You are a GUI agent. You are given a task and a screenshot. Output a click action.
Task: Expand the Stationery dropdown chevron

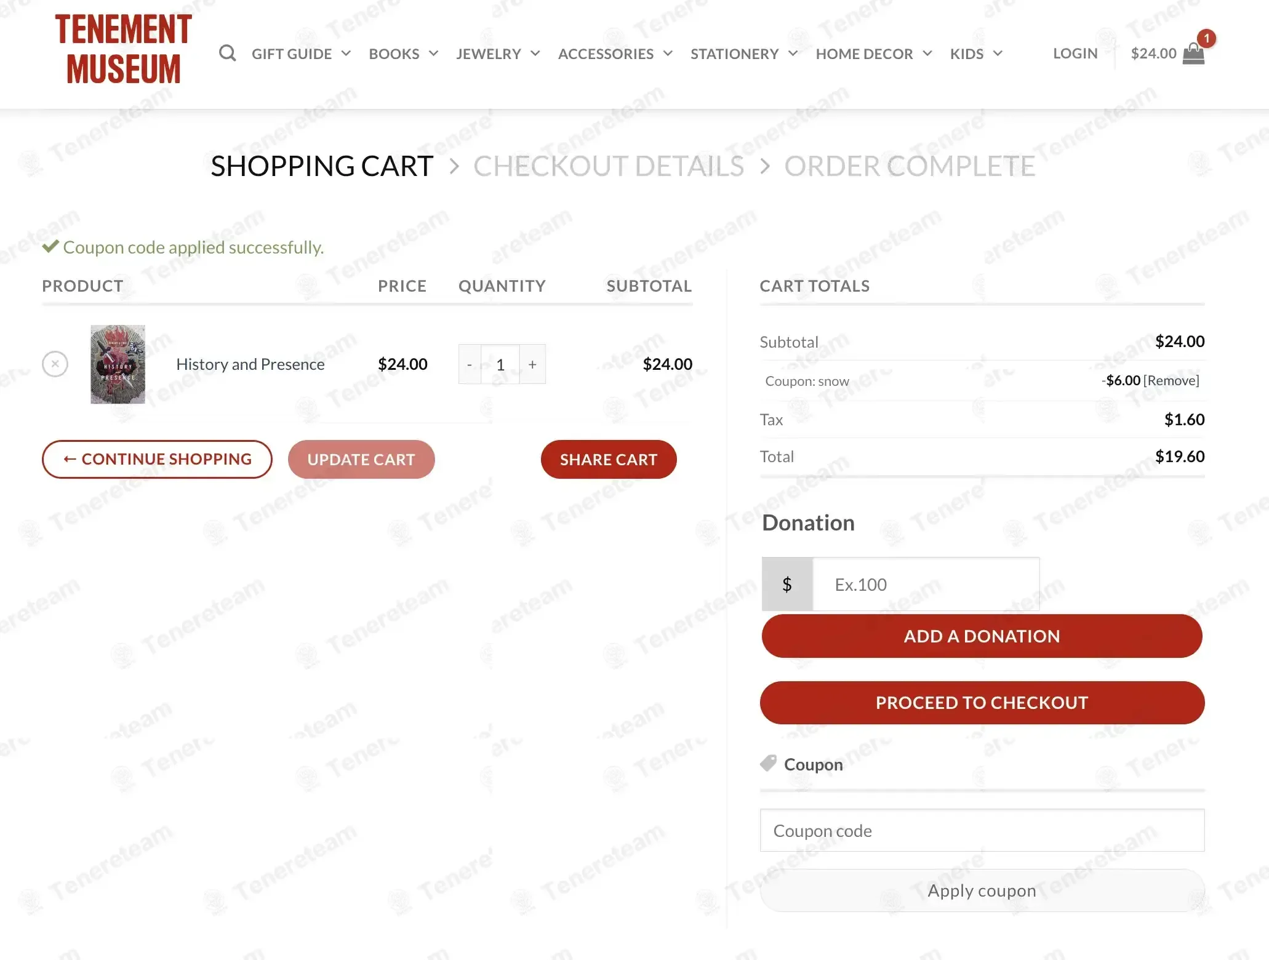click(793, 54)
